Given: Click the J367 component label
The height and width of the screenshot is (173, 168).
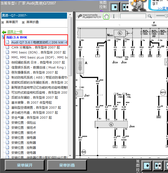Looking at the screenshot, I should click(87, 95).
